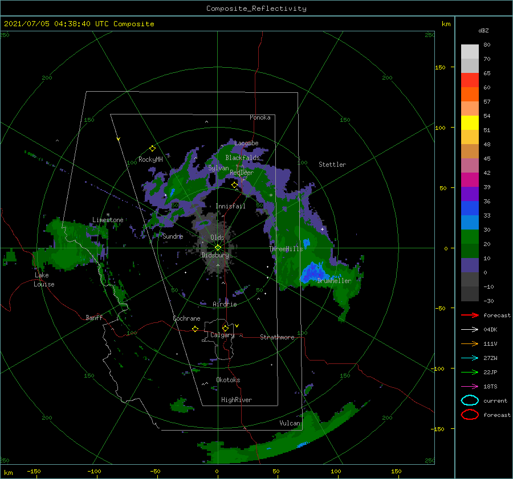Click the Lacombe city label
513x479 pixels.
point(246,143)
